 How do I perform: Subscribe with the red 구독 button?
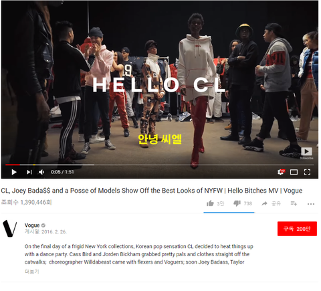click(297, 229)
